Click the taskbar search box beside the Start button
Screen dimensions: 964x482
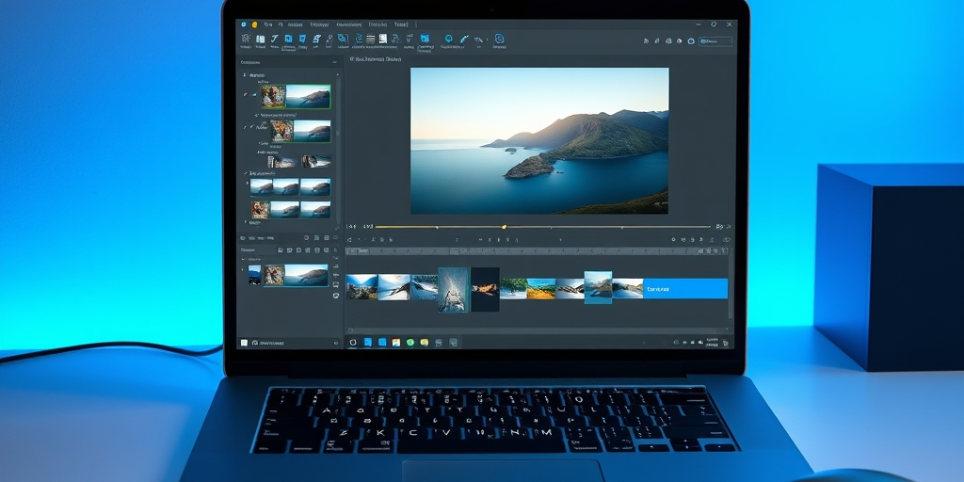297,343
